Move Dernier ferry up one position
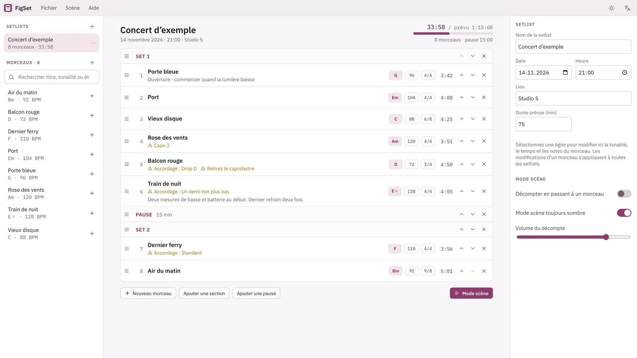 461,248
